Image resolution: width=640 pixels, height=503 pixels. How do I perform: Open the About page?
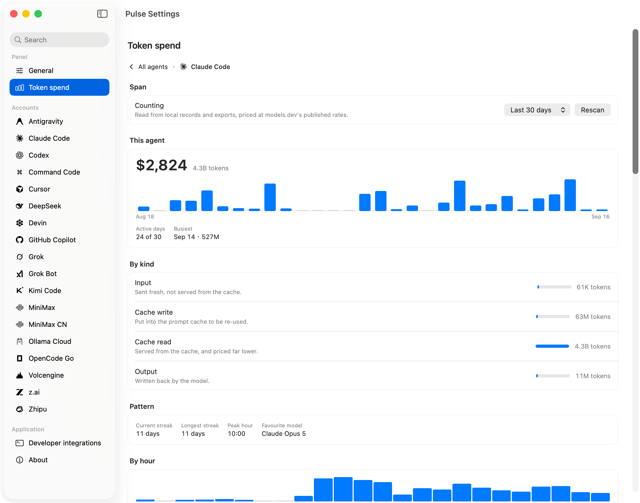click(59, 460)
